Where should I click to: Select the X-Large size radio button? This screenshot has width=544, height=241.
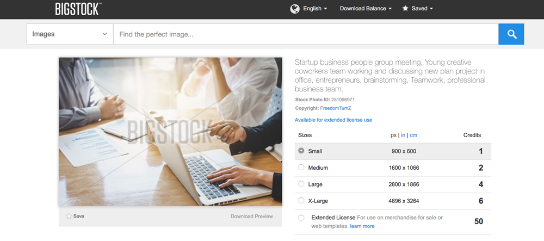tap(301, 200)
